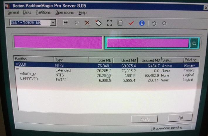Click the resize/move partition arrow icon
Screen dimensions: 208x136
(x=66, y=23)
